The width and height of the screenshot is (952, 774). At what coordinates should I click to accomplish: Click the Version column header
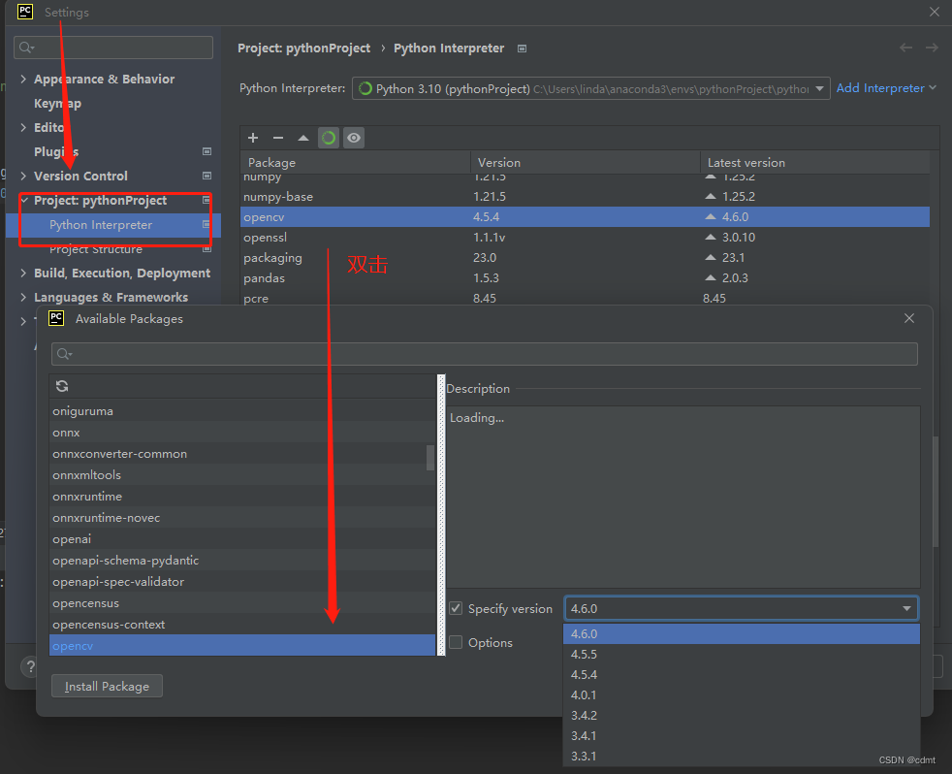point(586,162)
